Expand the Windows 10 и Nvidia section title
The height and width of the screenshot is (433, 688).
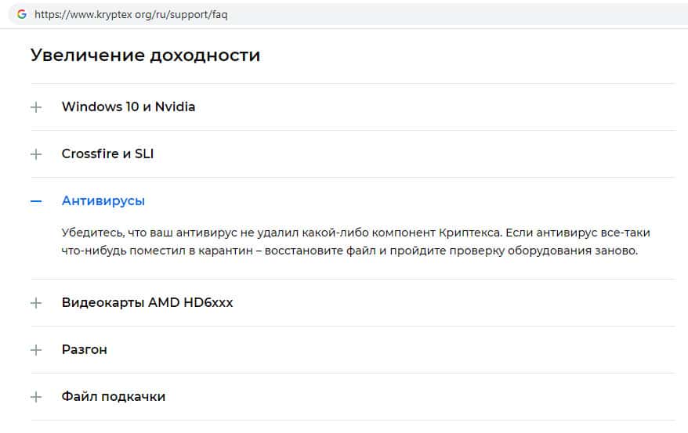[129, 107]
